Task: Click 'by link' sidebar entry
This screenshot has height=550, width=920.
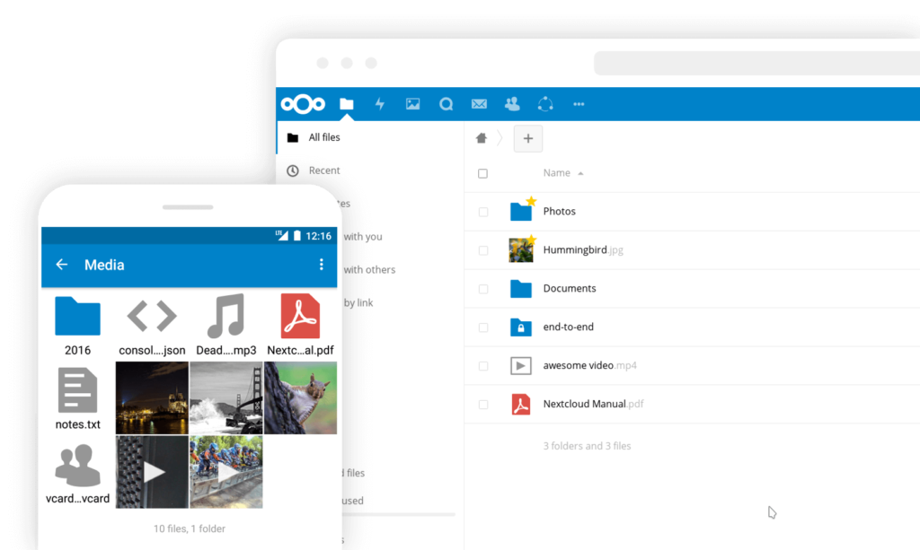Action: click(358, 303)
